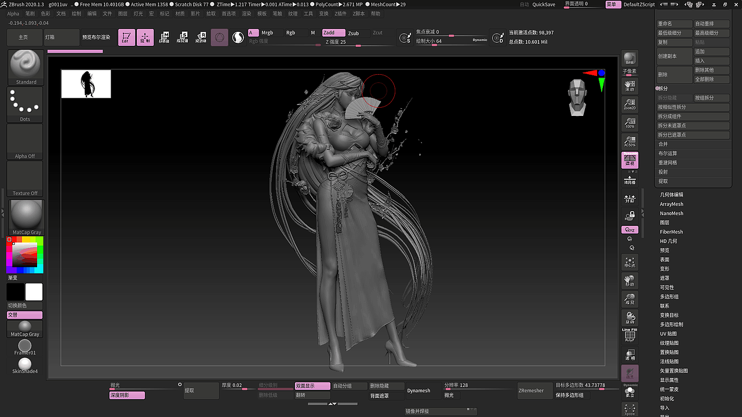Open the MatCap Gray material picker
The image size is (742, 417).
pos(26,217)
